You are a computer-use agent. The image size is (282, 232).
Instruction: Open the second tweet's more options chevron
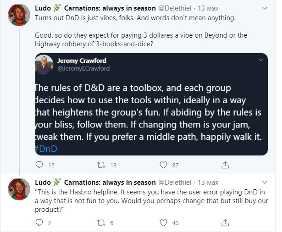pos(265,182)
